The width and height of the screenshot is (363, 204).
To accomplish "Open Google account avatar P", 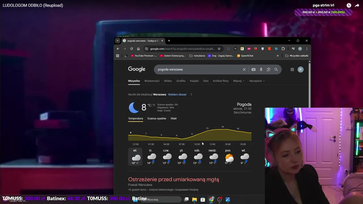I will 301,69.
